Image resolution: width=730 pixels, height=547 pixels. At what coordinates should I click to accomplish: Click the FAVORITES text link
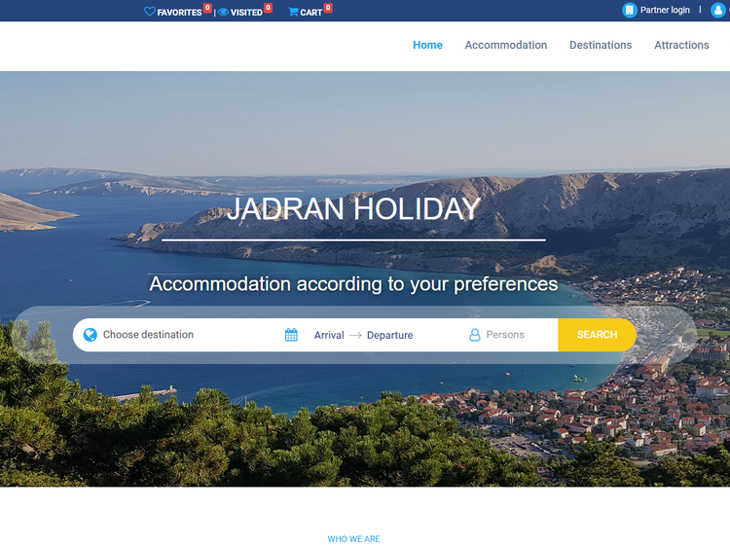pyautogui.click(x=179, y=13)
